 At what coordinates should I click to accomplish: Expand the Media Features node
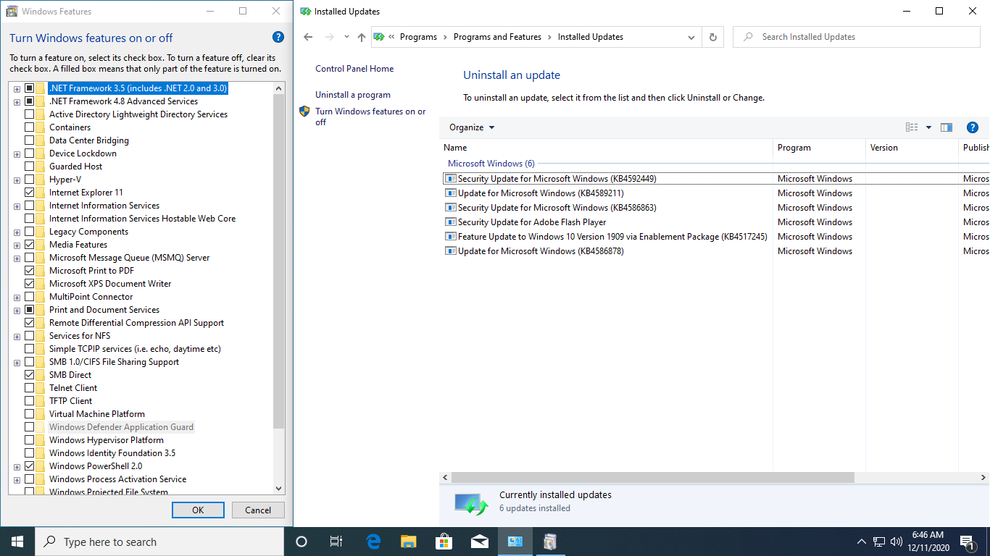click(x=17, y=245)
